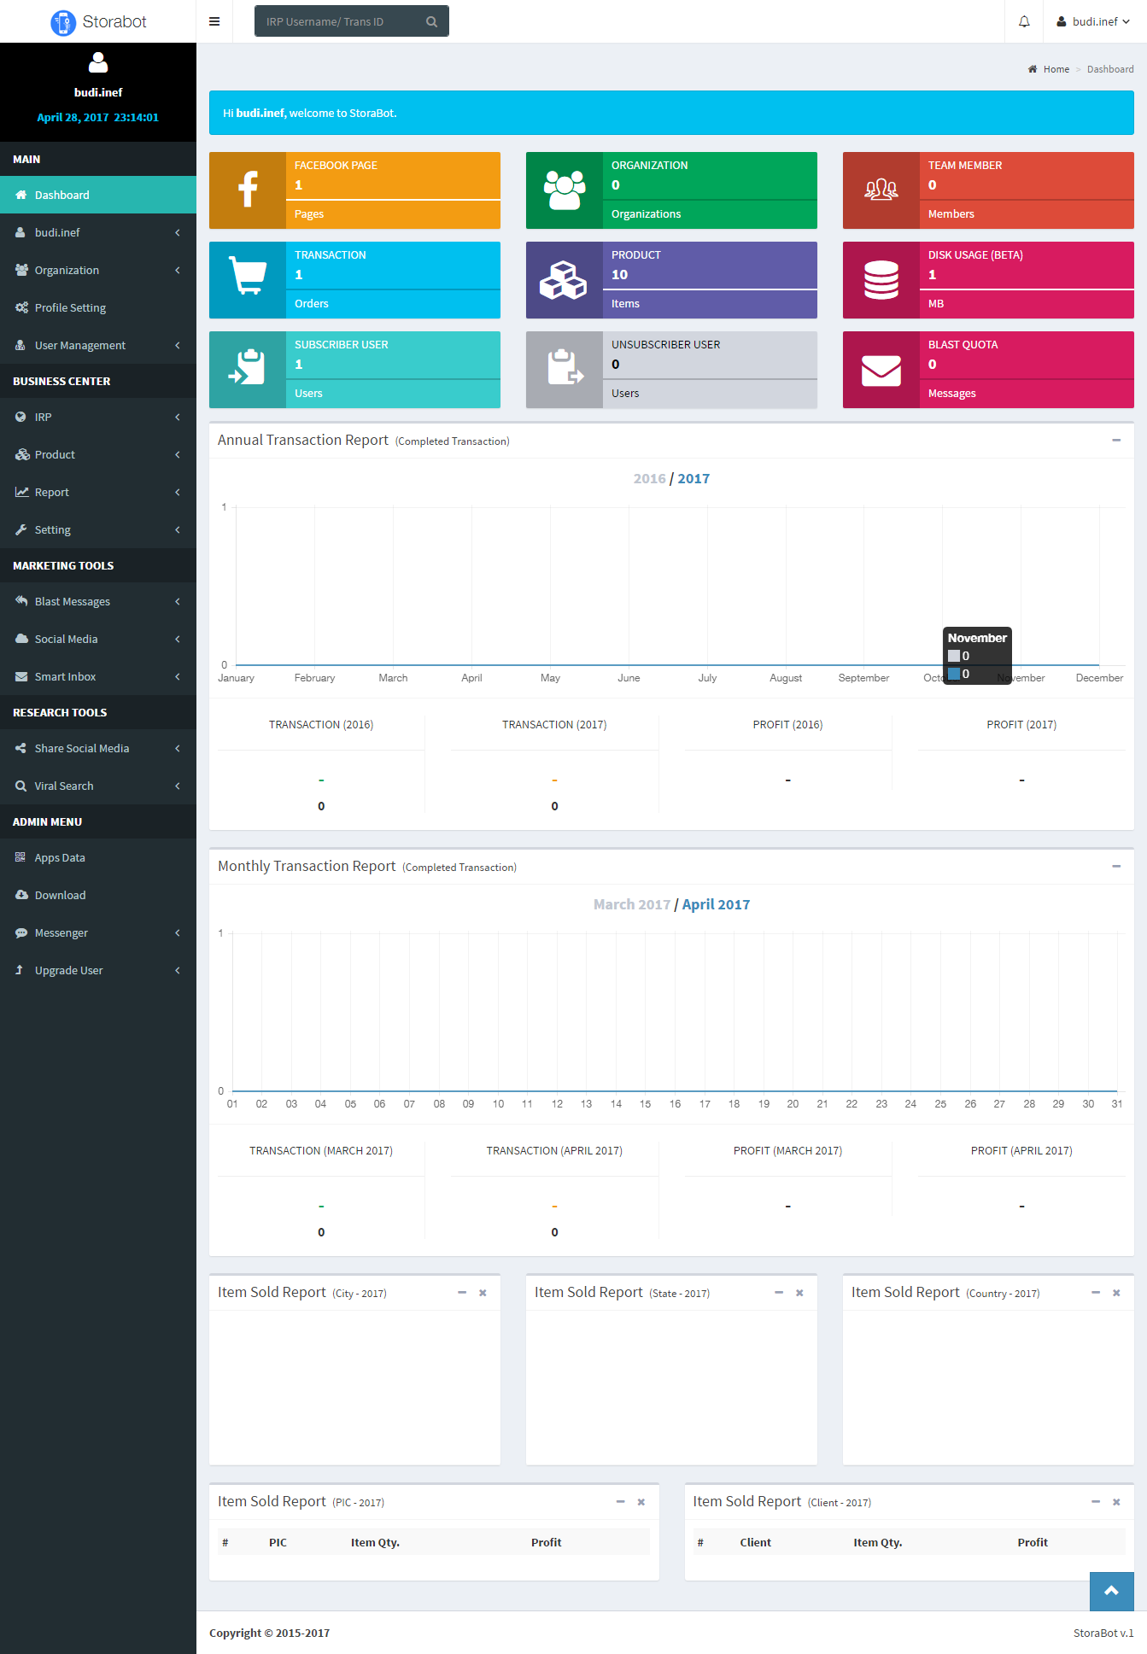The height and width of the screenshot is (1654, 1147).
Task: Minimize the Item Sold Report PIC panel
Action: pos(621,1502)
